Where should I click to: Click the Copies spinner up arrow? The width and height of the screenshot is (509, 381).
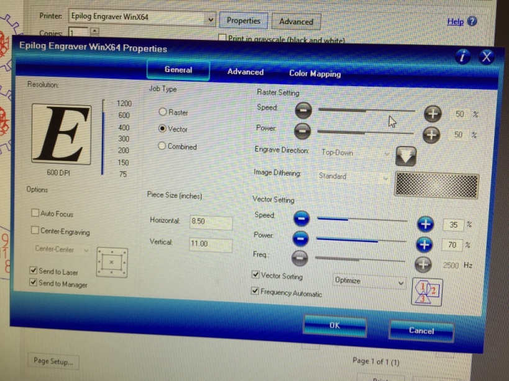tap(94, 30)
